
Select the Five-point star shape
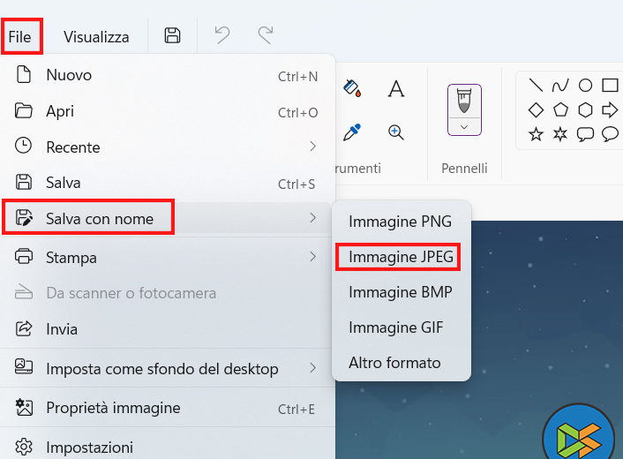pyautogui.click(x=536, y=134)
